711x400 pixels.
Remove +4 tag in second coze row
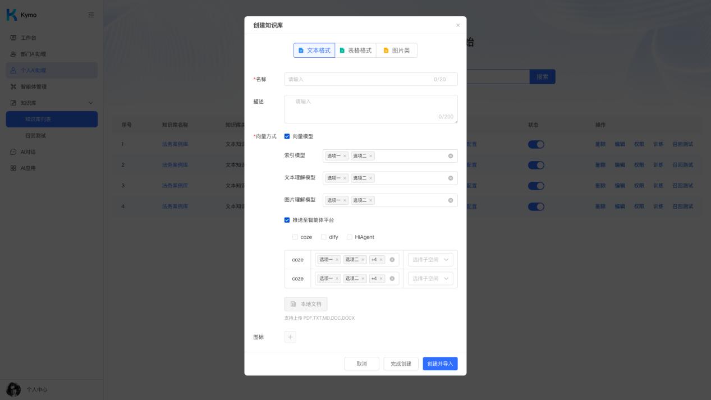click(x=381, y=278)
